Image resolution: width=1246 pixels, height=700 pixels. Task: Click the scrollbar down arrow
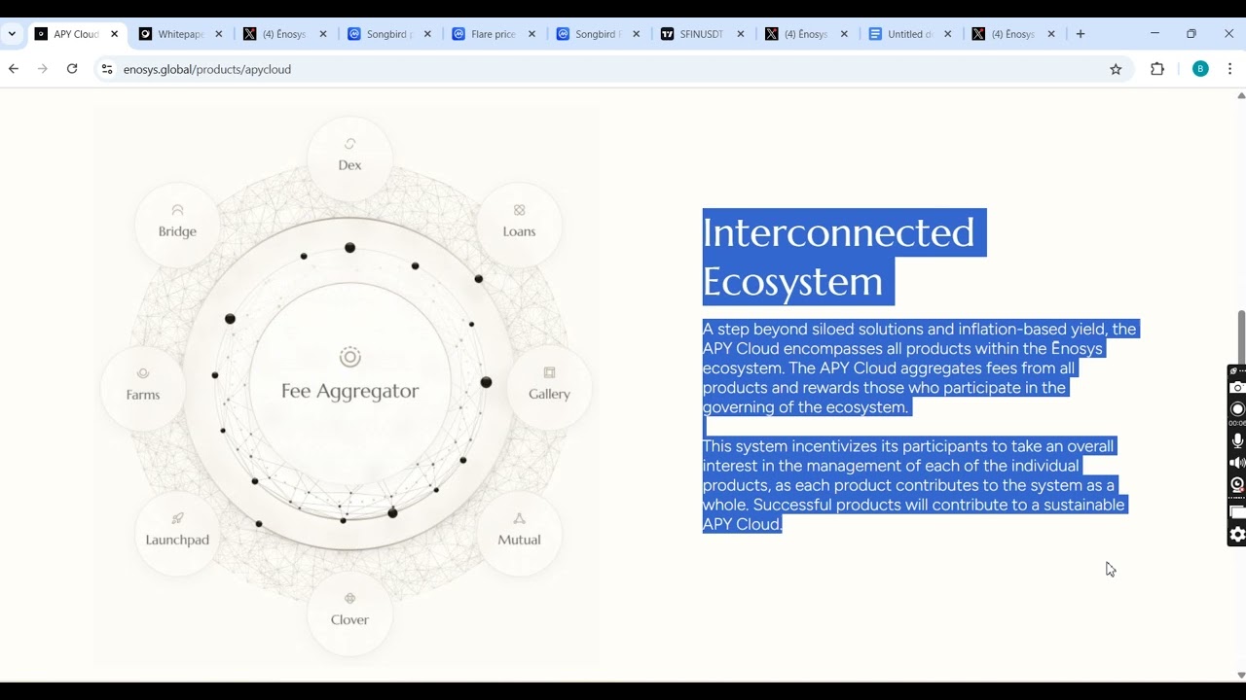click(1240, 675)
